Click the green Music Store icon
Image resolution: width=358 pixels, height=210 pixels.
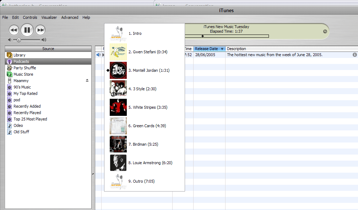(x=9, y=74)
